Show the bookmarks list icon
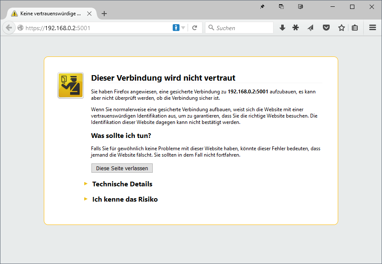This screenshot has width=382, height=264. [355, 28]
